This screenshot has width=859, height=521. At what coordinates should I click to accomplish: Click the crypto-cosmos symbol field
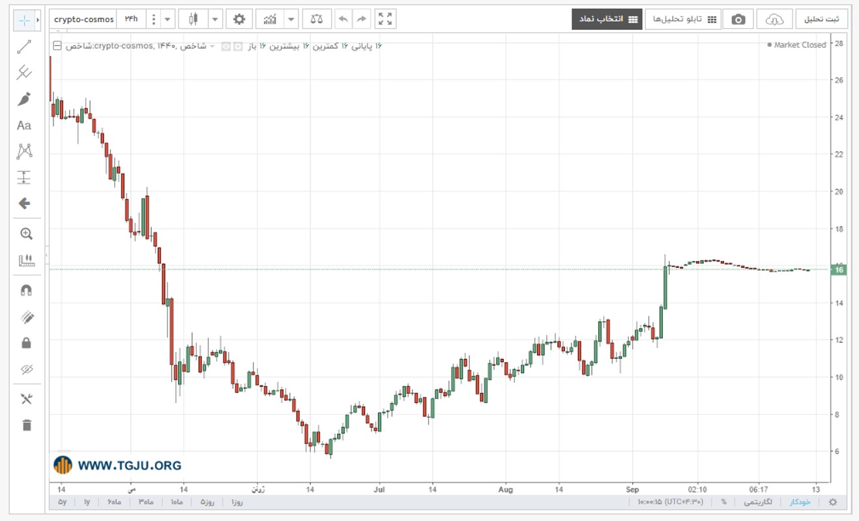pos(84,20)
